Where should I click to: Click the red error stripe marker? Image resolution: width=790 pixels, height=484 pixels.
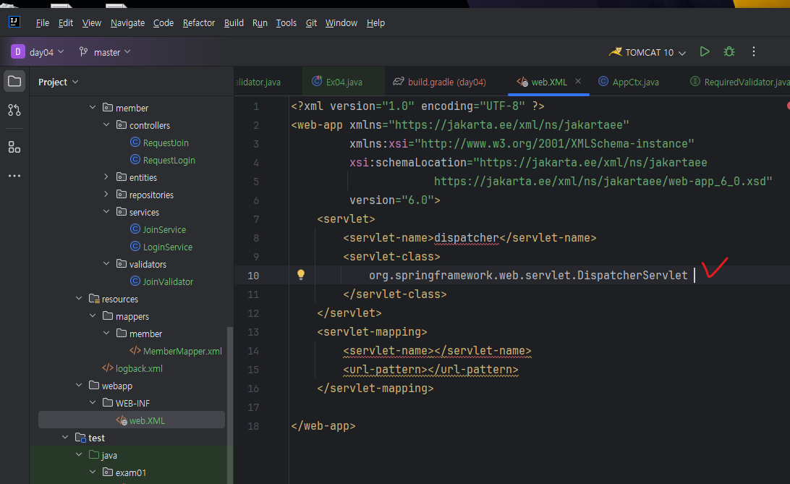pos(788,106)
